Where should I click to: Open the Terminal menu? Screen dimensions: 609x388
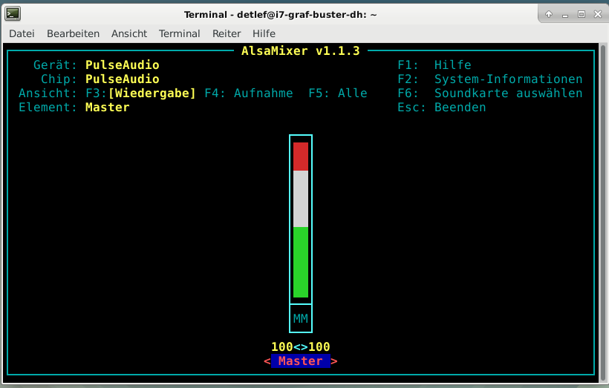179,34
